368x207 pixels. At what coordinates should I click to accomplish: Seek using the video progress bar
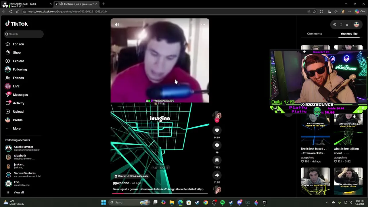(x=160, y=193)
